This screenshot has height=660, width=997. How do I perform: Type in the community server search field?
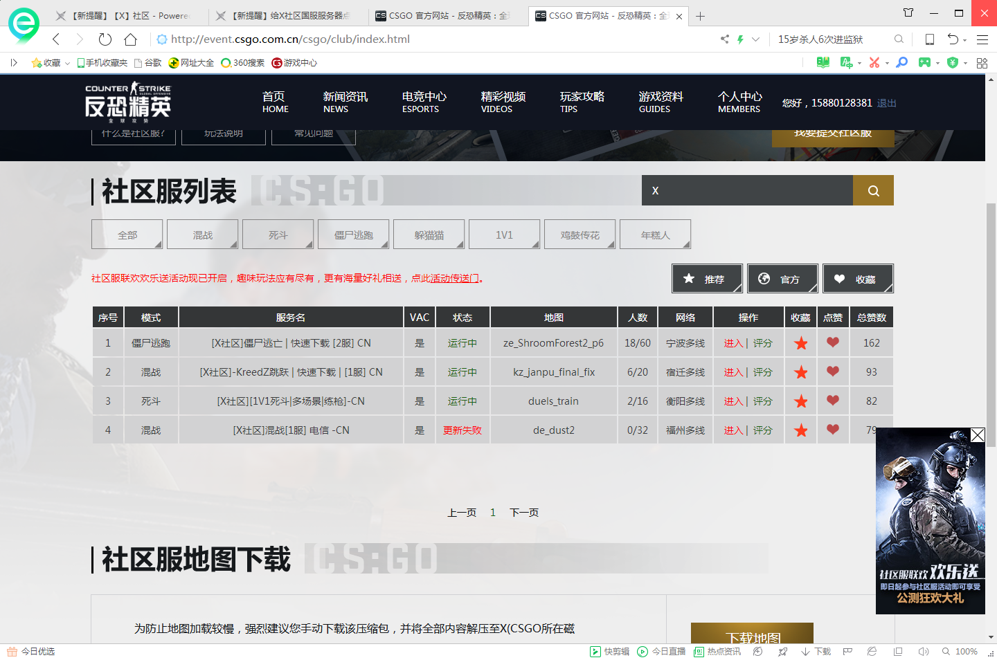coord(748,190)
